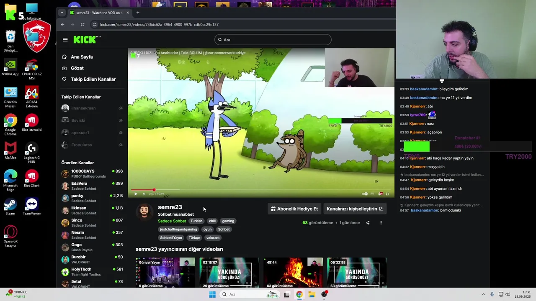Select the semre23 VOD browser tab

(x=99, y=13)
